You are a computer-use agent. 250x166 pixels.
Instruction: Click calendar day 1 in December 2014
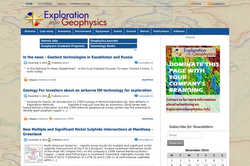[x=172, y=161]
